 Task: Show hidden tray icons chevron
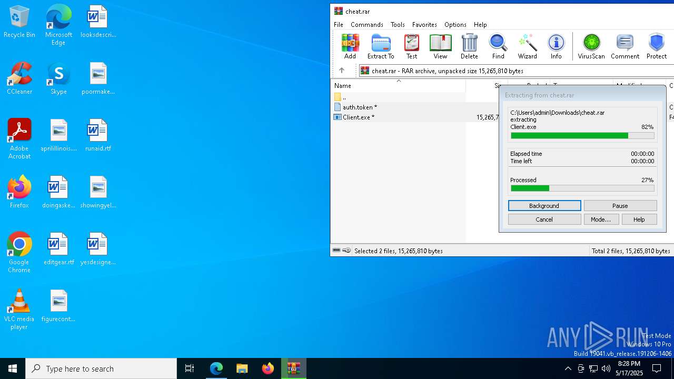pyautogui.click(x=568, y=368)
